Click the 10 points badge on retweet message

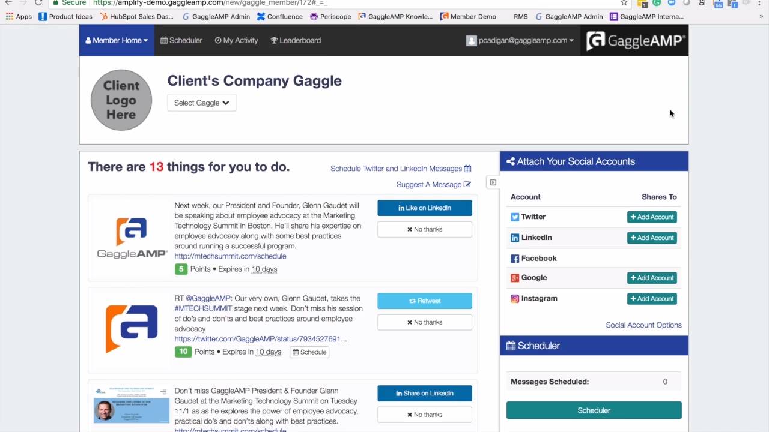coord(183,352)
